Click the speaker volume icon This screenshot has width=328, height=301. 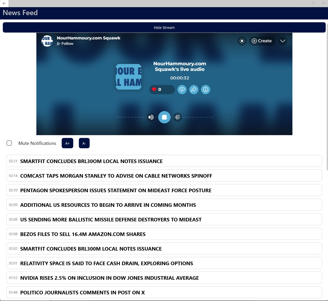[x=151, y=117]
